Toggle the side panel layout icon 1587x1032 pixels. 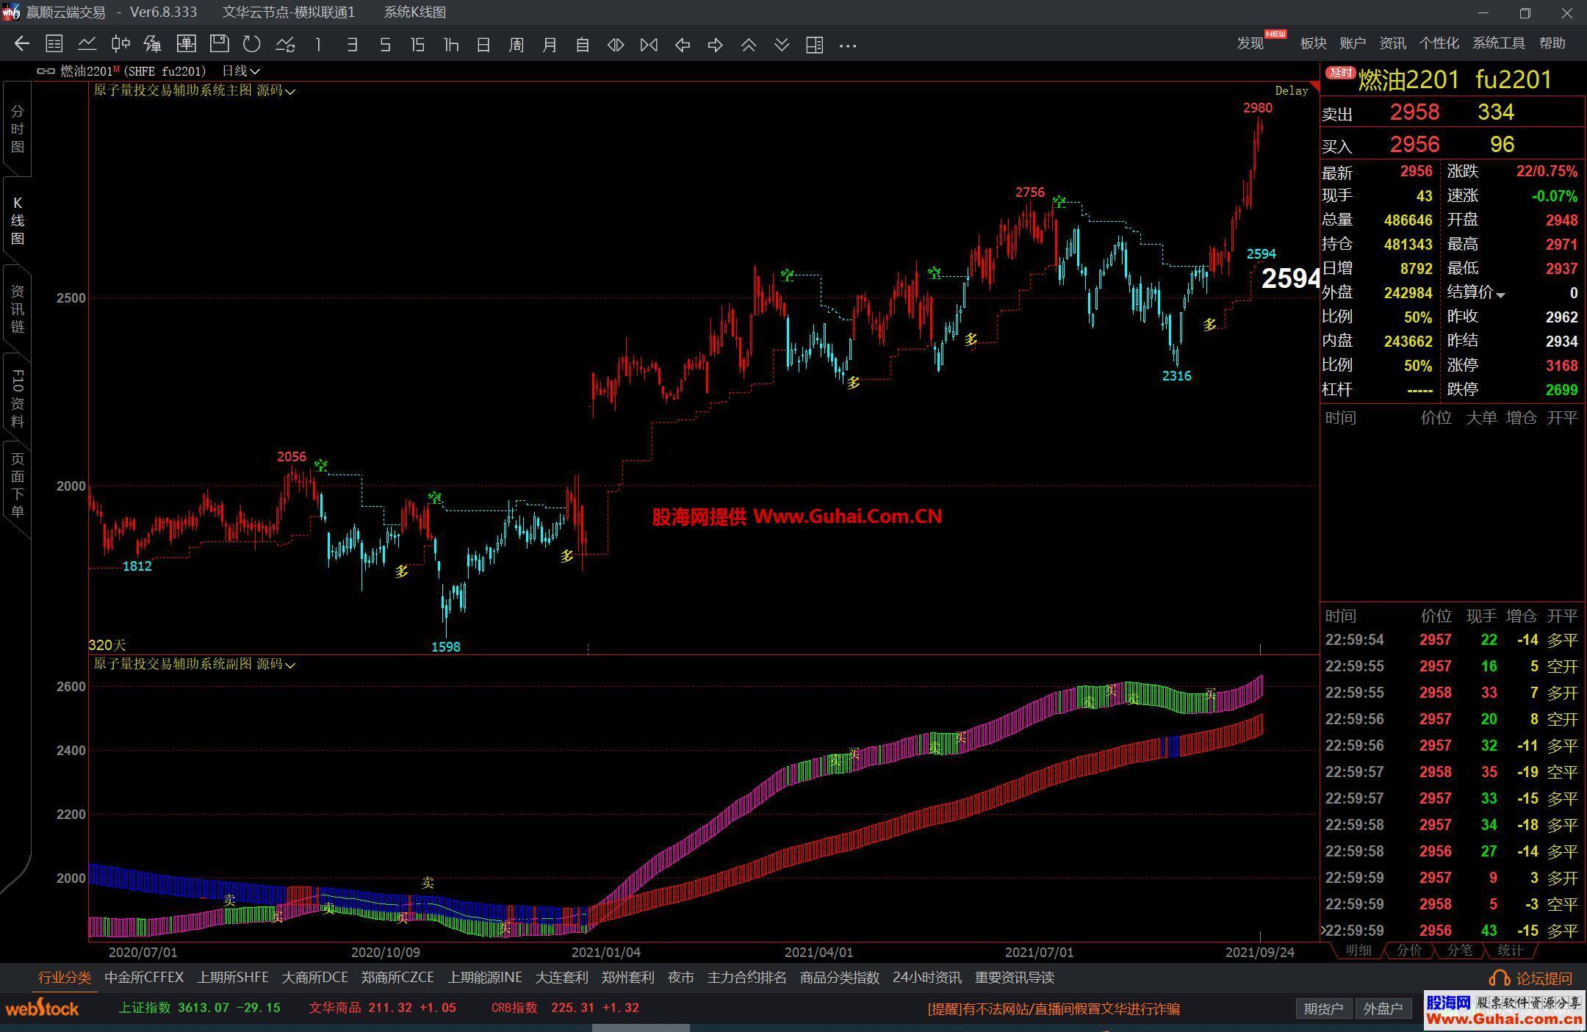click(814, 45)
